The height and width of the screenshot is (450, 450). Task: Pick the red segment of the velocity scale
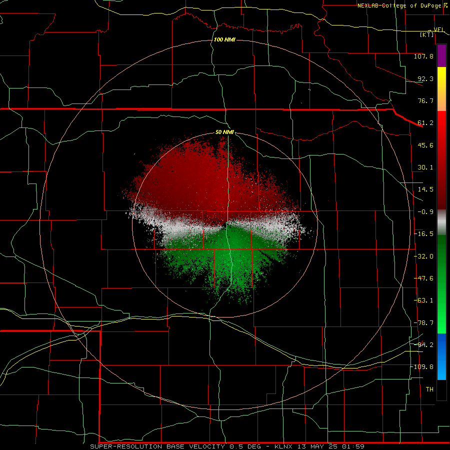[441, 160]
